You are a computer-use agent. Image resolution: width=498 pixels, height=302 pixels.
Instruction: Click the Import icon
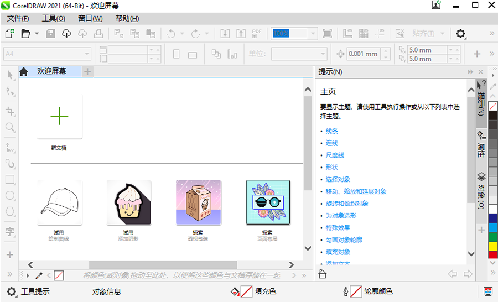tap(225, 33)
